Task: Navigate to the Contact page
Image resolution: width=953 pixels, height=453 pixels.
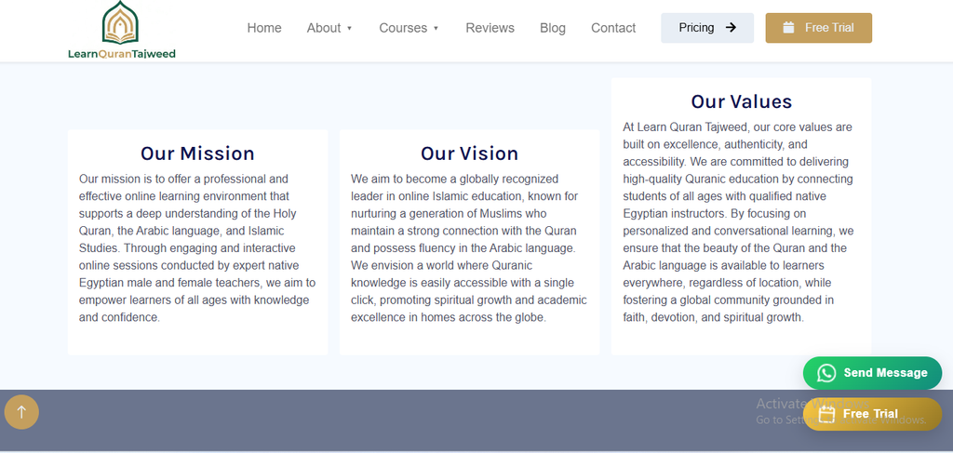Action: pos(613,28)
